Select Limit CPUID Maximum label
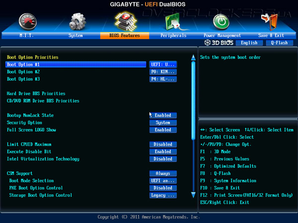The width and height of the screenshot is (298, 223). 29,145
